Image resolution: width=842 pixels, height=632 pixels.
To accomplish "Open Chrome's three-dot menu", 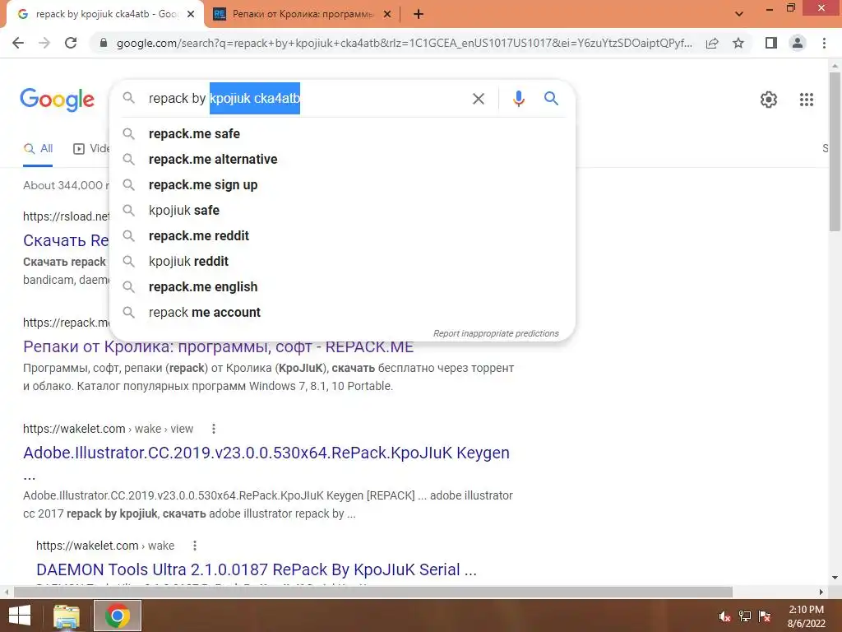I will pos(824,43).
